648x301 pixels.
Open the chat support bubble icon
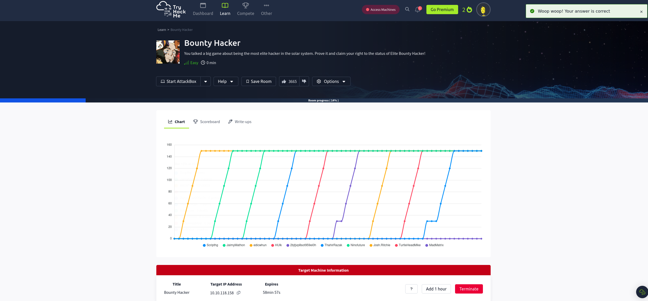click(x=642, y=292)
